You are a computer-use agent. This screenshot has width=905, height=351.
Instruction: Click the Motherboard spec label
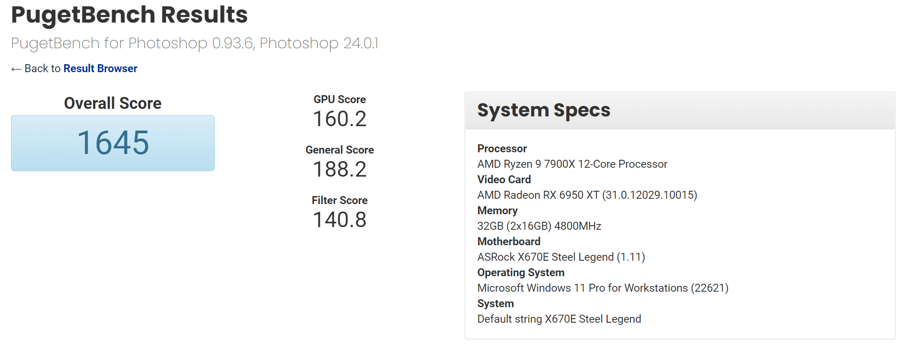509,242
